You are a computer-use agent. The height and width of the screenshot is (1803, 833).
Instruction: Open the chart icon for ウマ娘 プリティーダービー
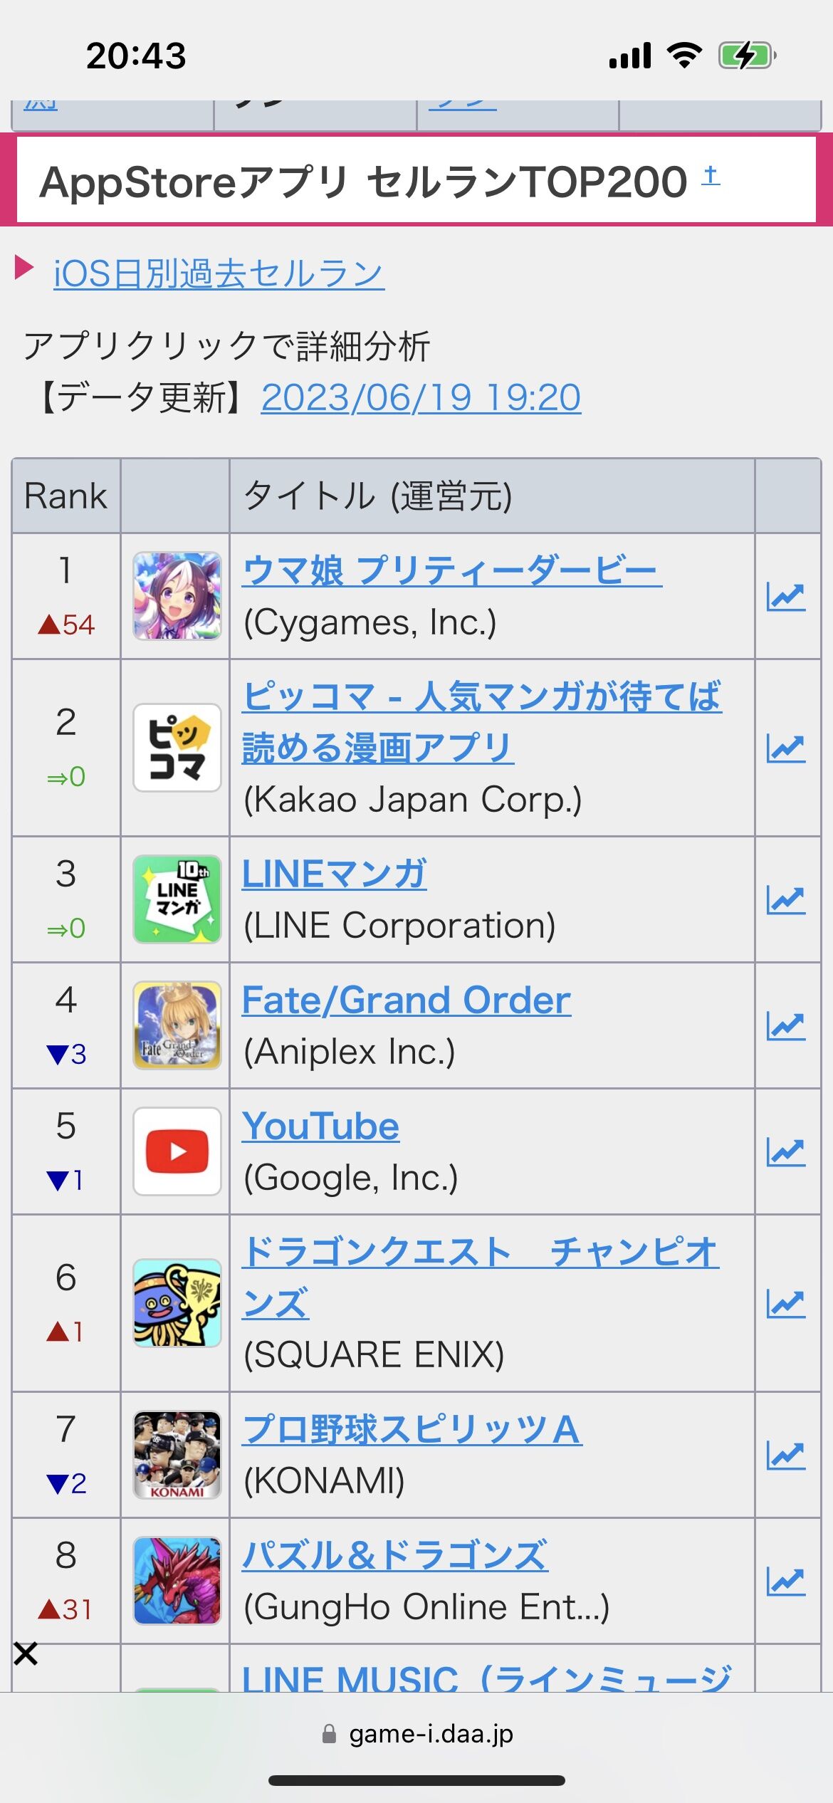(x=786, y=597)
